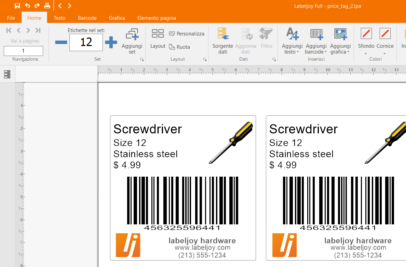Click the Ruota rotate option
Screen dimensions: 406x267
point(179,47)
